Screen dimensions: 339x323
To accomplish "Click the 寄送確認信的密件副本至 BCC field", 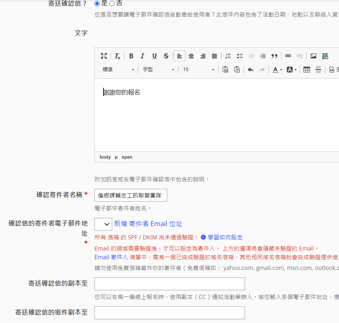I will (170, 313).
